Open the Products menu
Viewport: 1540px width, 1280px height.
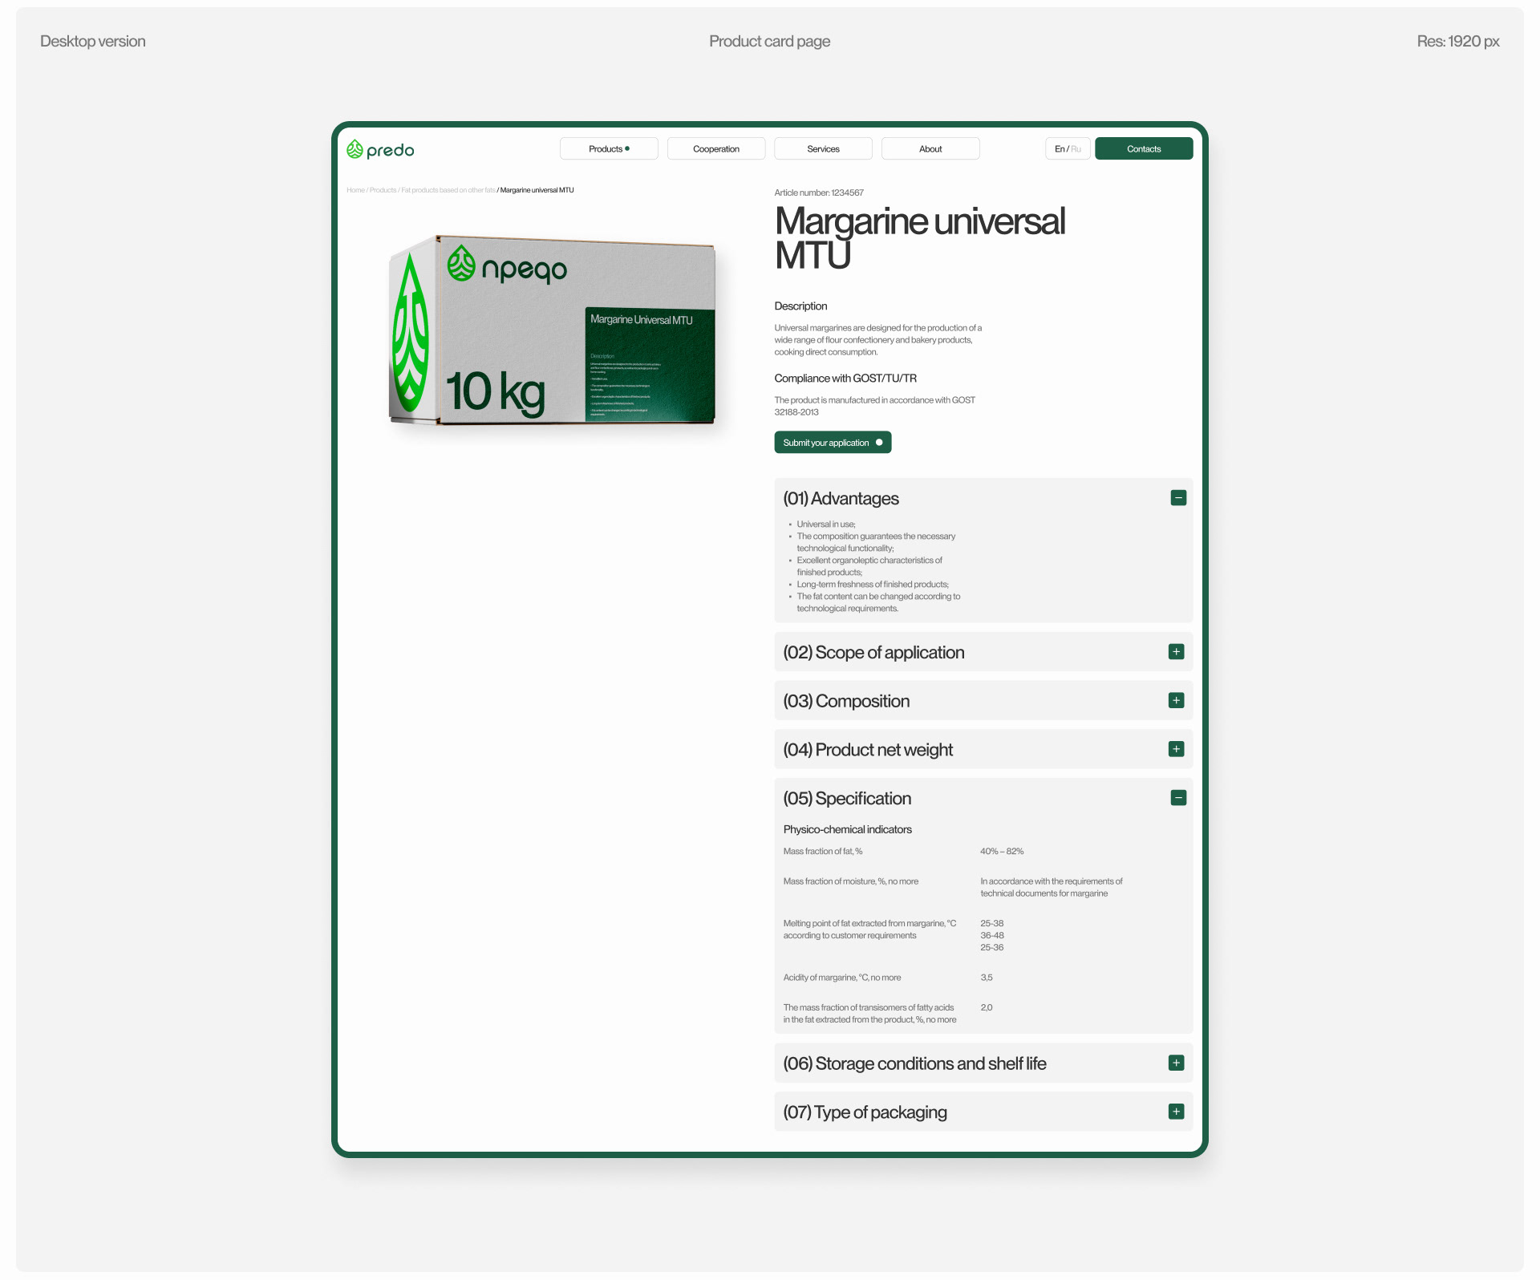(608, 149)
